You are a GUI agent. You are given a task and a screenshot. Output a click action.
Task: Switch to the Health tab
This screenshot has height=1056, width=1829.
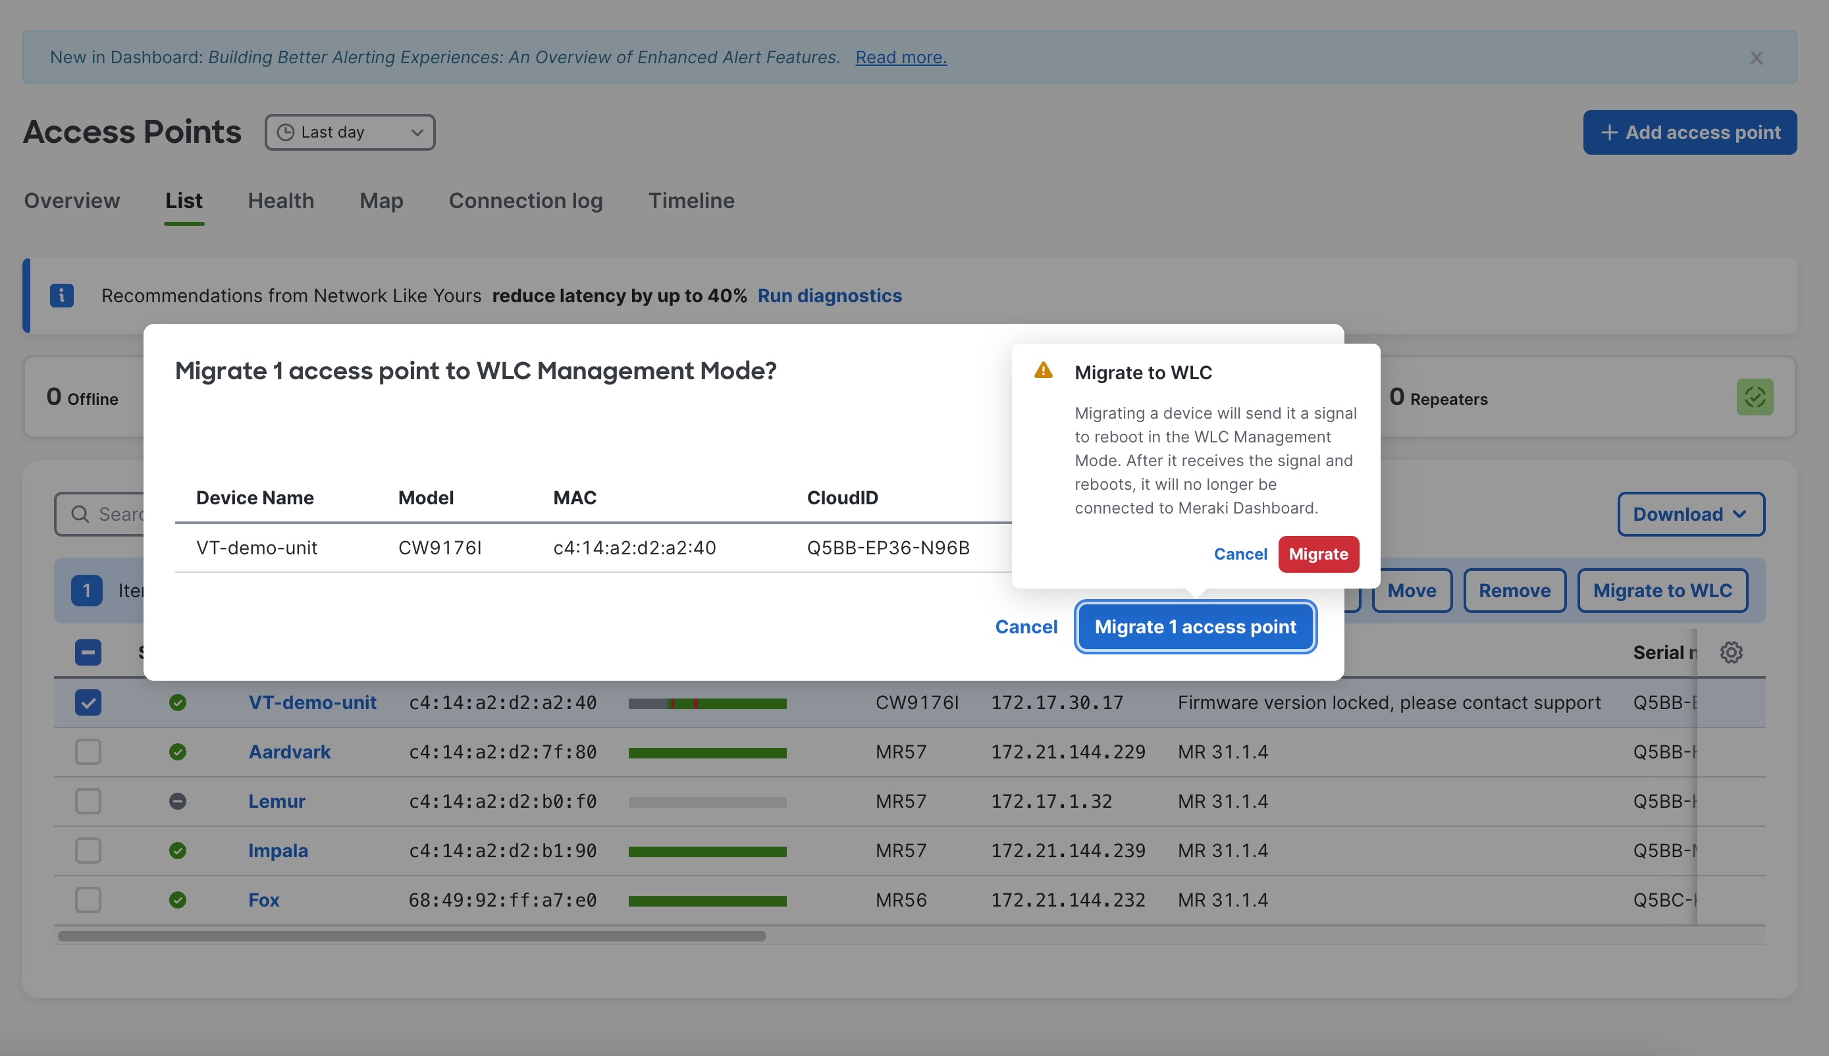[280, 201]
